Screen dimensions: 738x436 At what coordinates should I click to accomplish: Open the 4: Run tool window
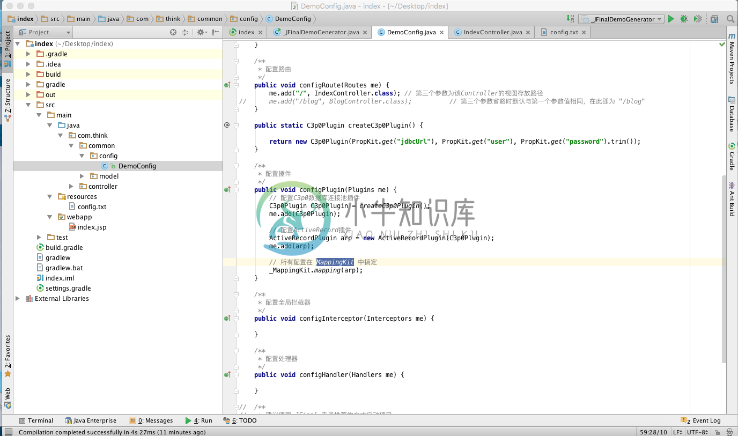[x=198, y=420]
